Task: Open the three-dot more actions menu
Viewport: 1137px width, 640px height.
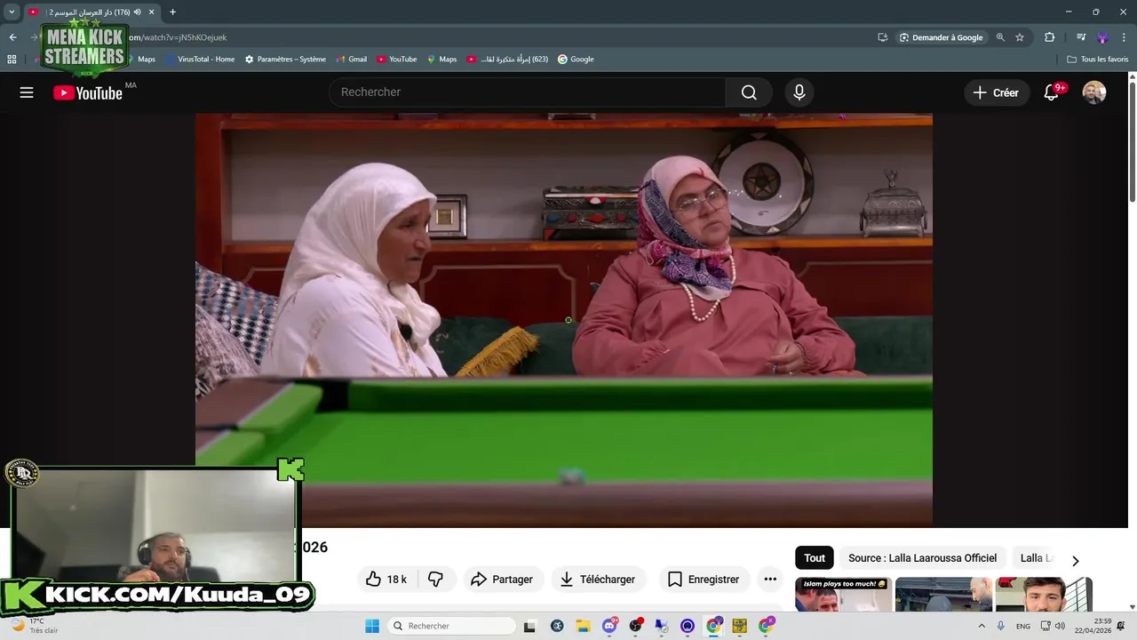Action: [x=770, y=580]
